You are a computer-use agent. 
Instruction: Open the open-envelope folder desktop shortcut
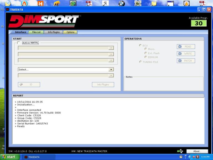[8, 3]
